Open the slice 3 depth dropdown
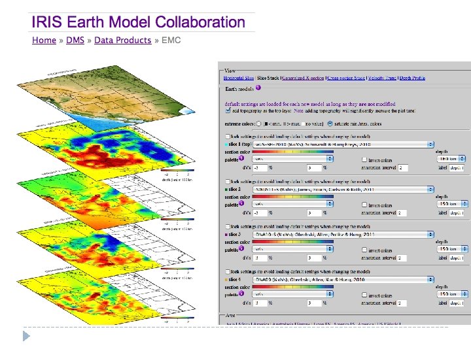Image resolution: width=471 pixels, height=353 pixels. click(x=452, y=249)
